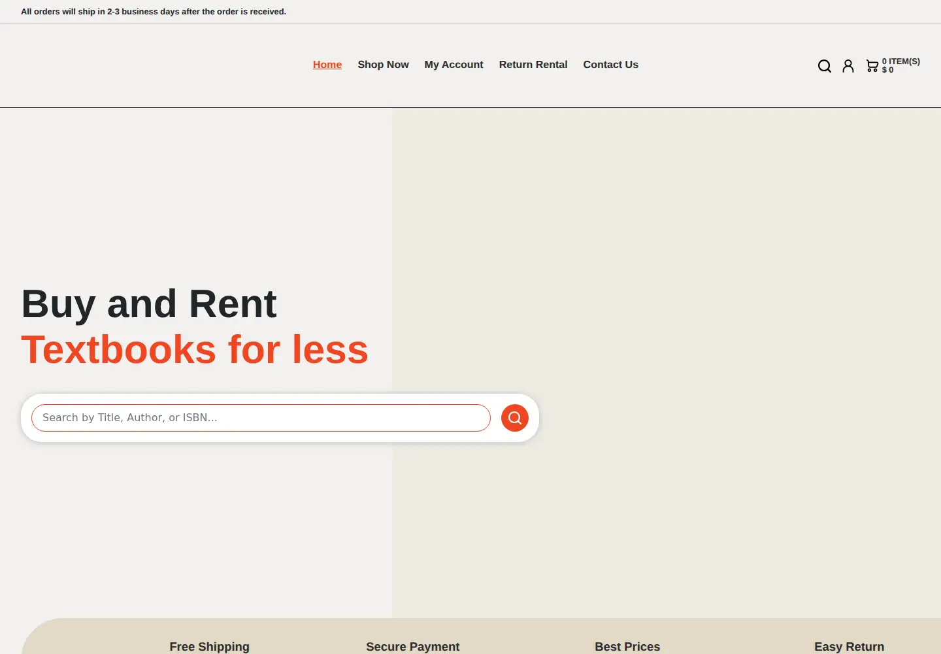Click the Free Shipping label
This screenshot has width=941, height=654.
click(x=209, y=647)
